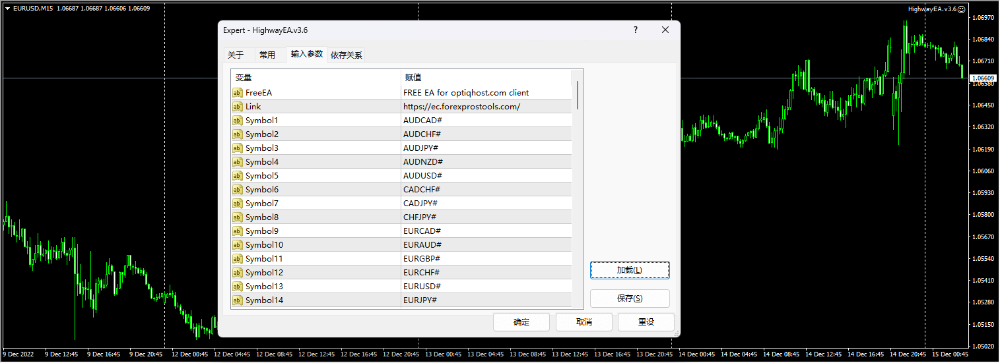Confirm with the 确定 button

pos(521,322)
